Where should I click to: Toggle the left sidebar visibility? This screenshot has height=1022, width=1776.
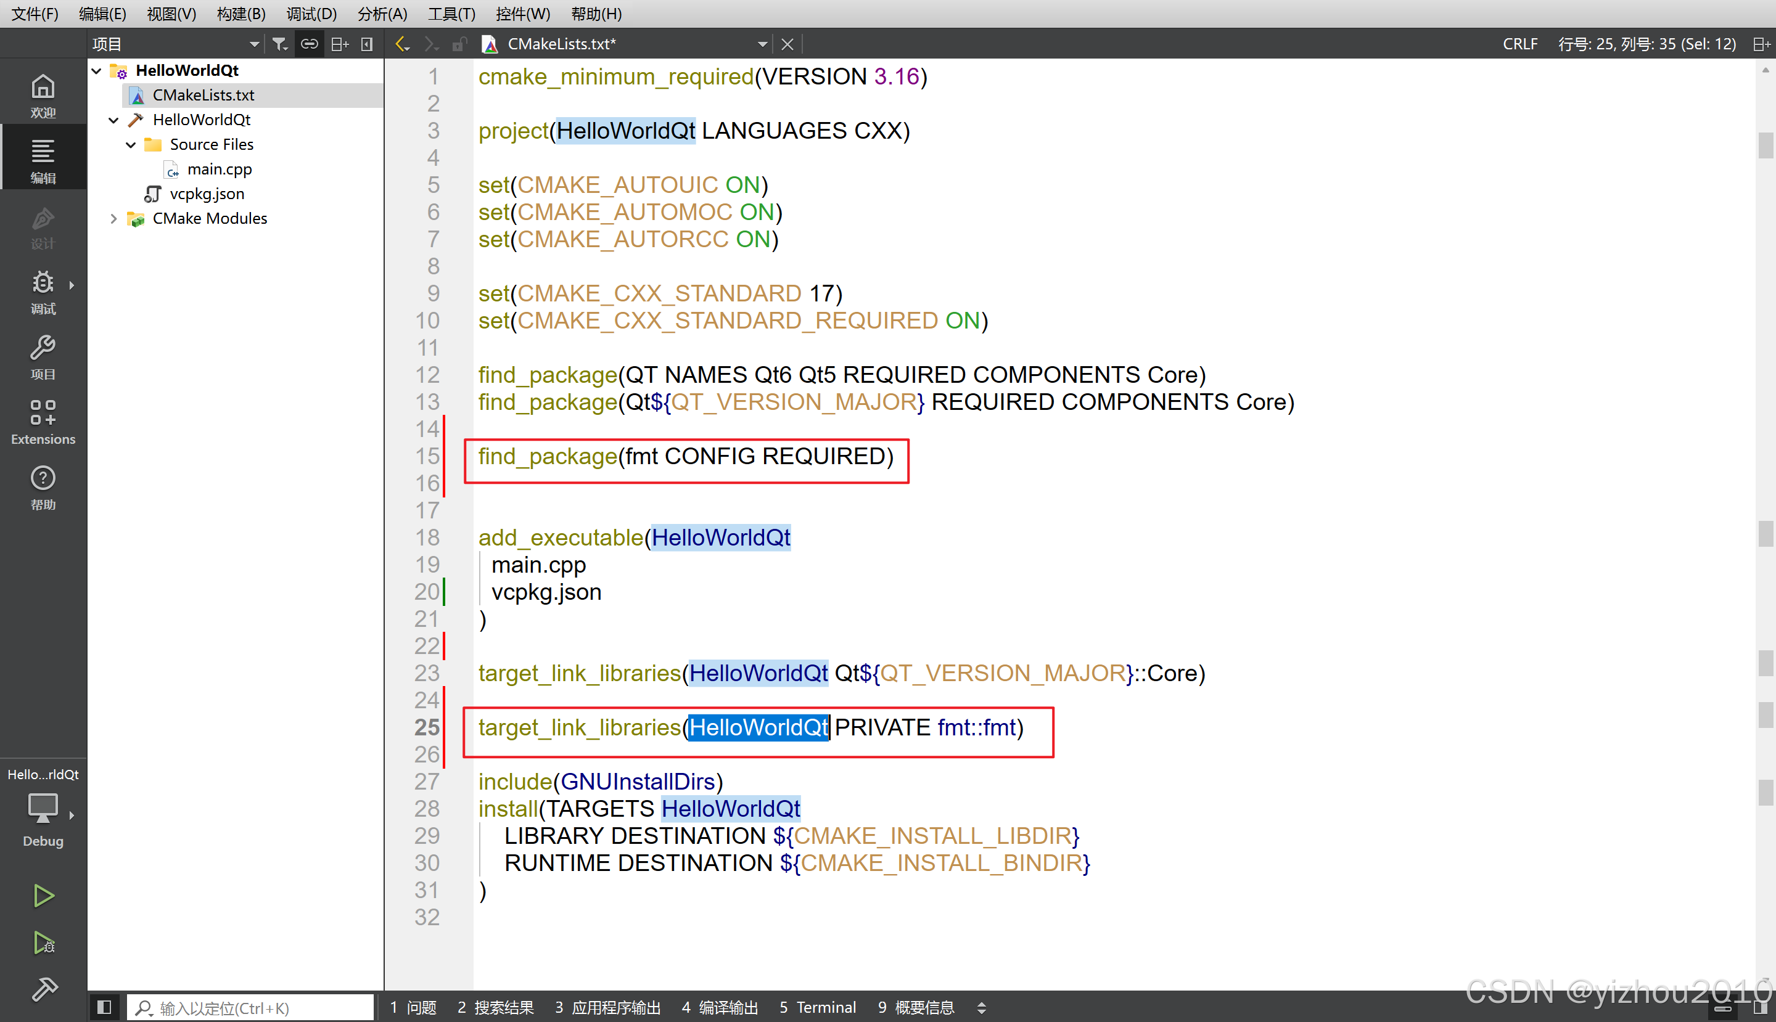pyautogui.click(x=104, y=1007)
